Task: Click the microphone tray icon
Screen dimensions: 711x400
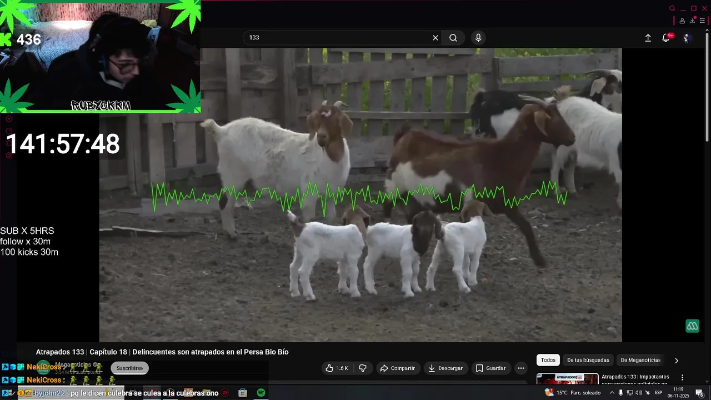Action: tap(621, 393)
